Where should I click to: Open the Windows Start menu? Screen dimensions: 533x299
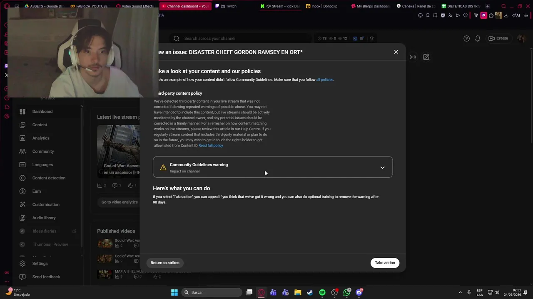point(174,292)
